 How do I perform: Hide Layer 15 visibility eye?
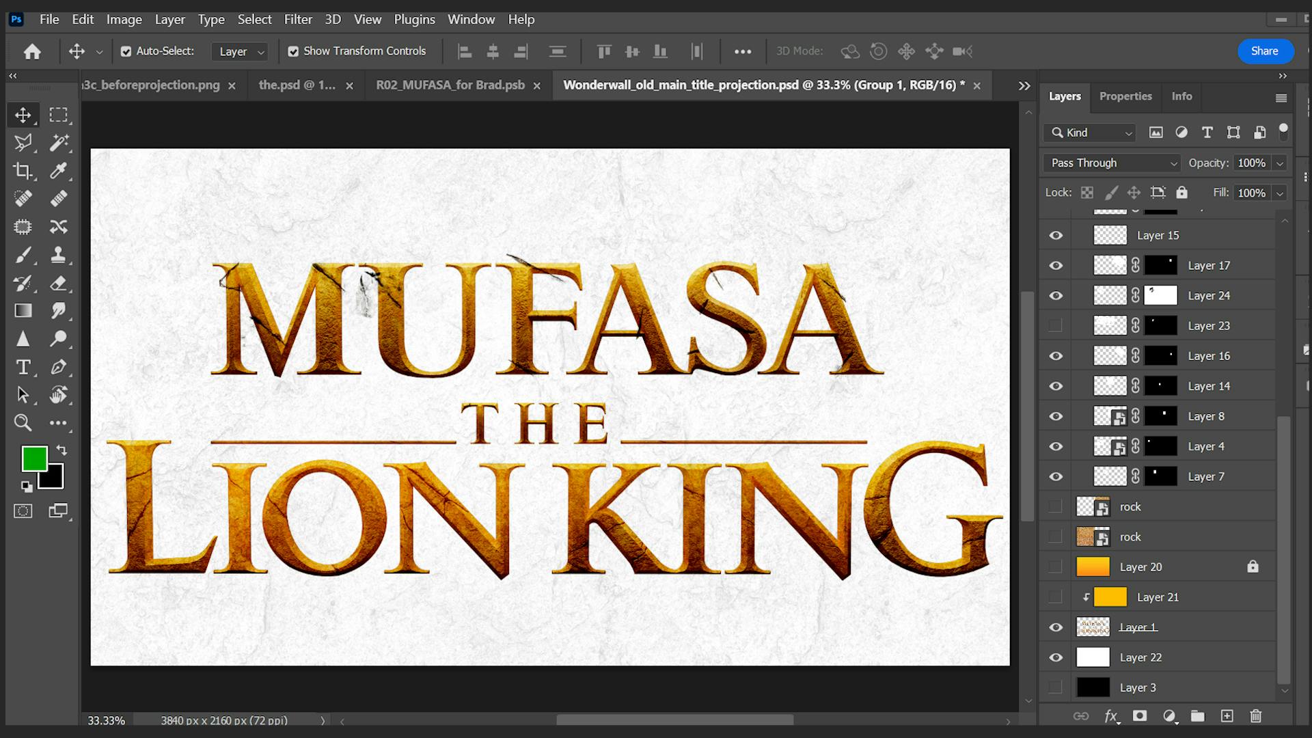pyautogui.click(x=1056, y=236)
